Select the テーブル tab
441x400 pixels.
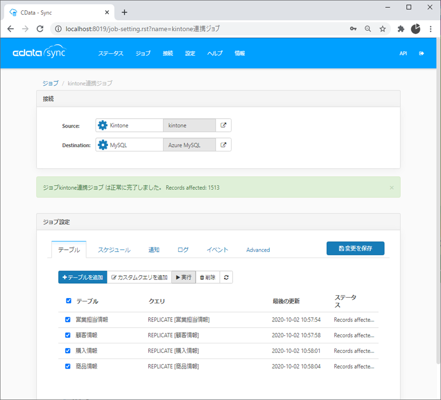(x=69, y=250)
